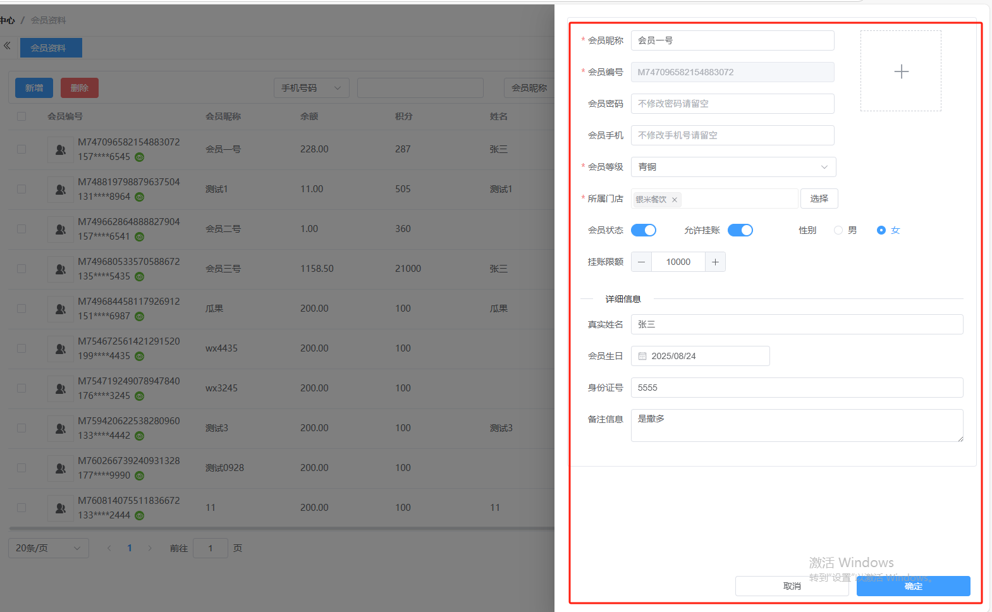Click the minus stepper for 挂账限额
The image size is (992, 612).
[641, 262]
